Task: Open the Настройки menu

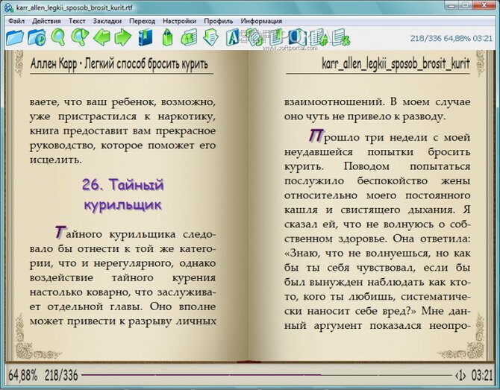Action: pos(179,21)
